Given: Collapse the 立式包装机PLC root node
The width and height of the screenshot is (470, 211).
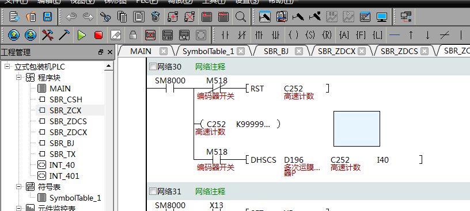Looking at the screenshot, I should (7, 67).
